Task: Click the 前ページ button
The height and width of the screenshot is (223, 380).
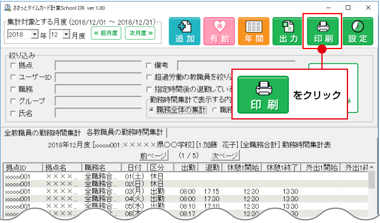Action: coord(153,156)
